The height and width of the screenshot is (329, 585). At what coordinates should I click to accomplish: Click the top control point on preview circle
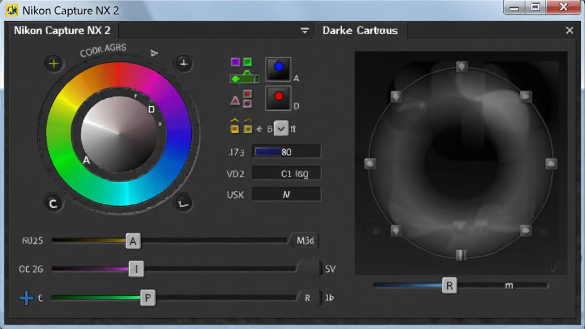pyautogui.click(x=462, y=67)
